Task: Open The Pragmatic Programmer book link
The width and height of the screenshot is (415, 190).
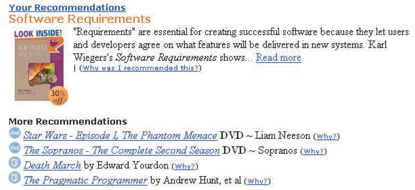Action: click(86, 180)
